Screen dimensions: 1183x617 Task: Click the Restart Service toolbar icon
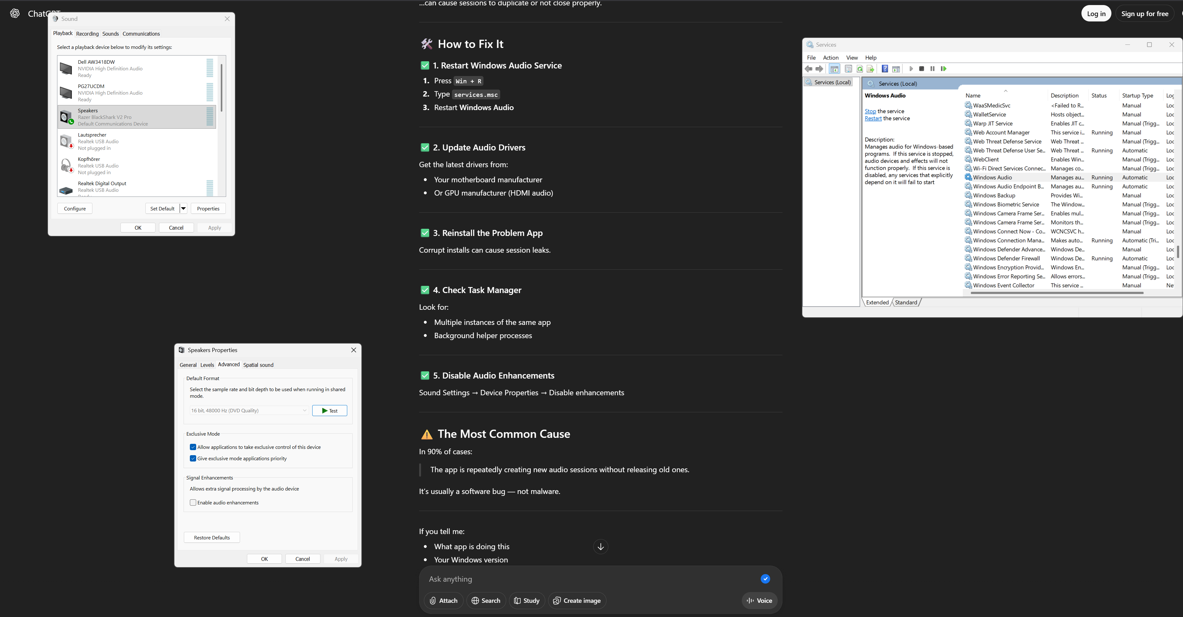coord(943,69)
